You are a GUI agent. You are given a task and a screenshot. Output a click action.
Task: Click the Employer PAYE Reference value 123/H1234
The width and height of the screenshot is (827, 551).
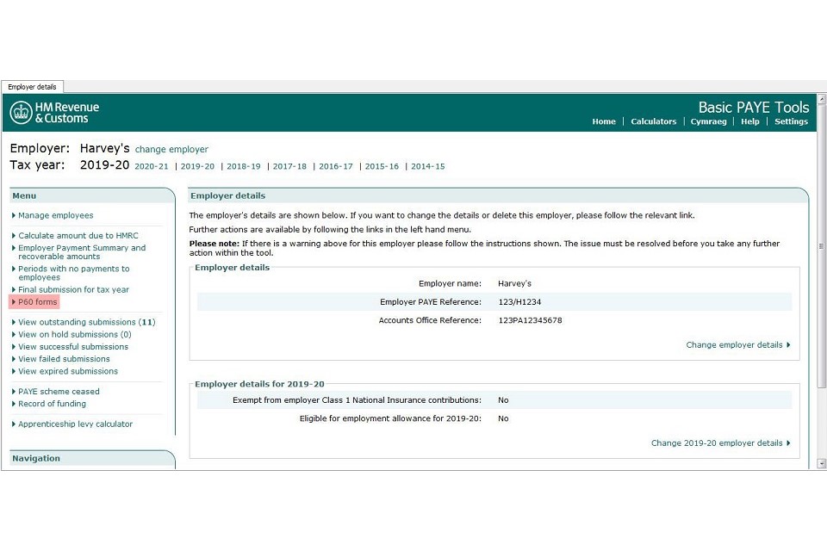[x=519, y=302]
